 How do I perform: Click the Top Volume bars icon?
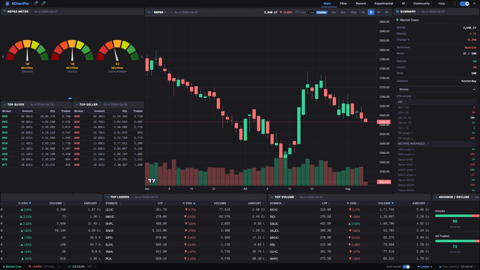[272, 197]
